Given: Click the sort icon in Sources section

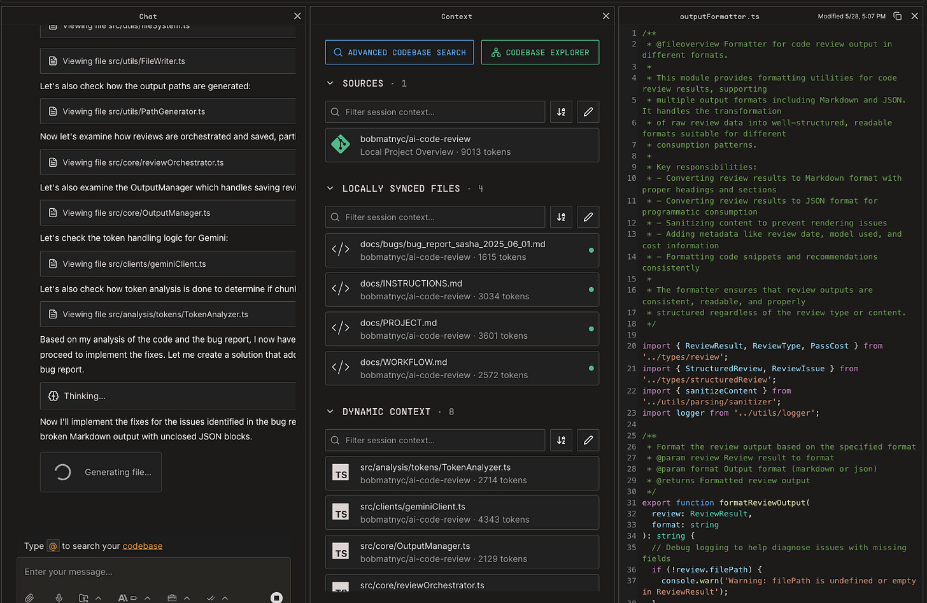Looking at the screenshot, I should [x=561, y=112].
